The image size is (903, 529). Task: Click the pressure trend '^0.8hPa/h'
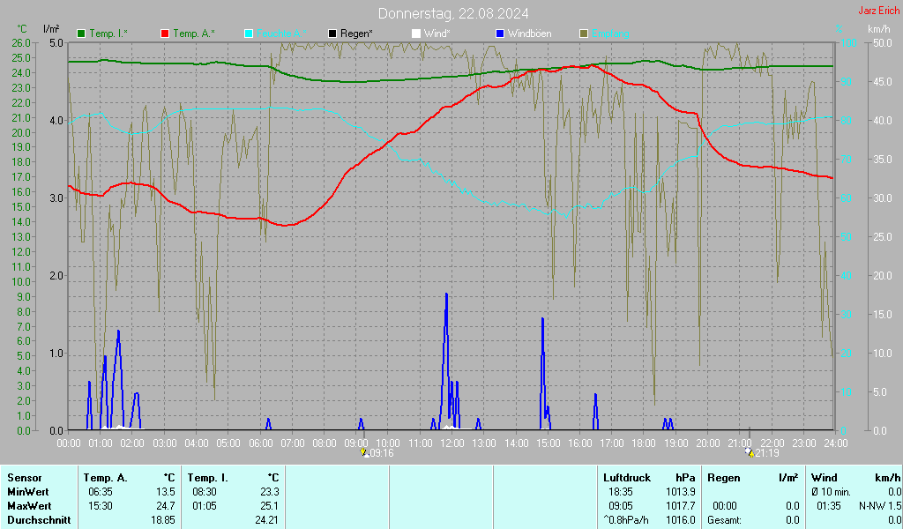click(625, 520)
